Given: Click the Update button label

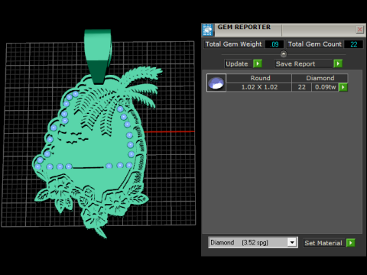Looking at the screenshot, I should [237, 63].
